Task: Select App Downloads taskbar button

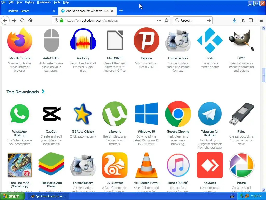Action: click(x=49, y=196)
